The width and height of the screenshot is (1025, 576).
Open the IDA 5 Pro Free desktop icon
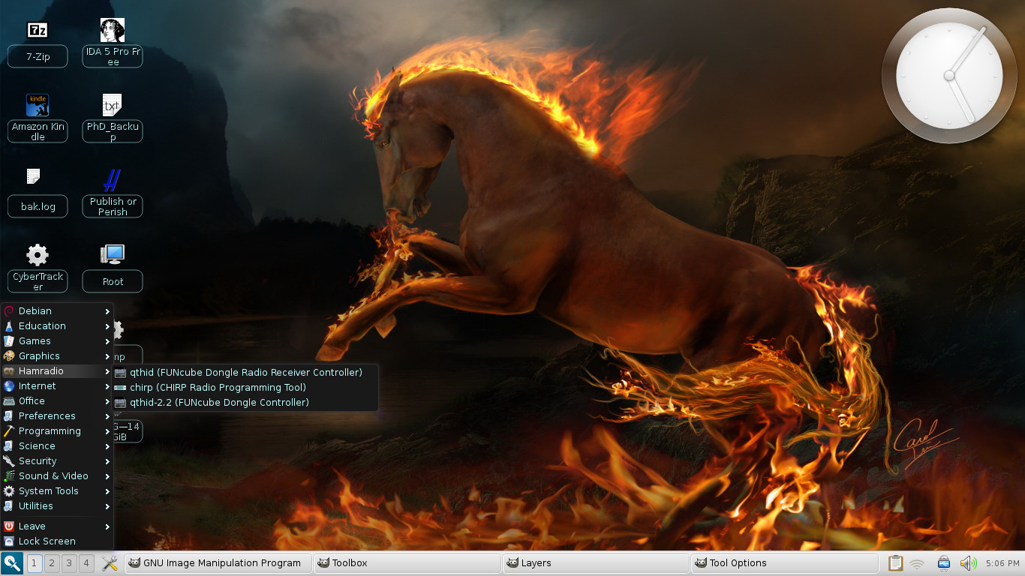[113, 31]
